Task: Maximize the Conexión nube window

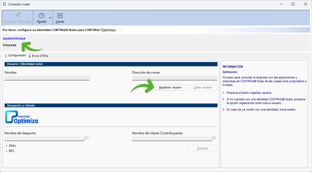Action: pyautogui.click(x=293, y=4)
